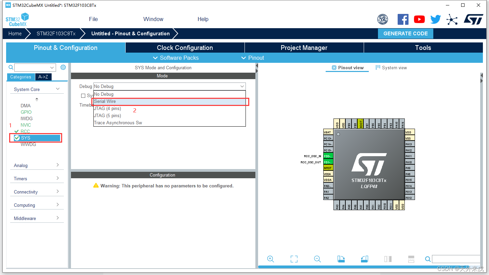Zoom in on the pinout view
This screenshot has width=489, height=275.
[271, 259]
